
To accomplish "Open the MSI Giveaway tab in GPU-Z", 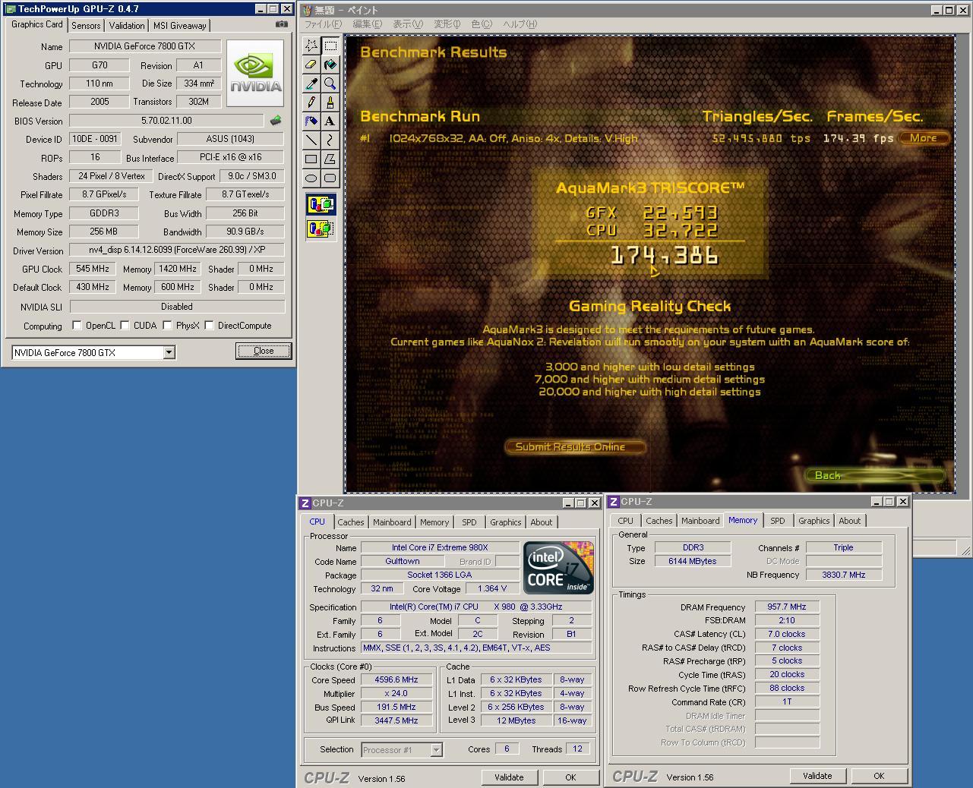I will (180, 26).
